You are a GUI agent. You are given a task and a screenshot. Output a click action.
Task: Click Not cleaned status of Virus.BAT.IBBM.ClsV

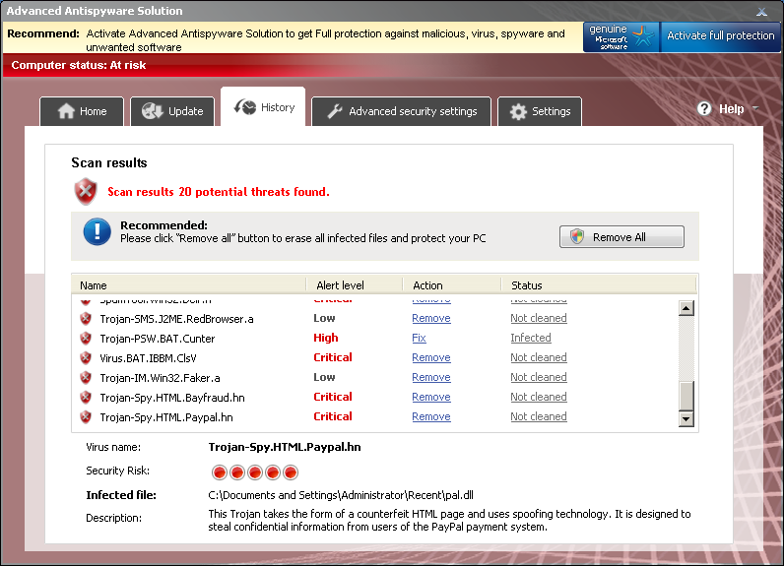click(x=539, y=357)
